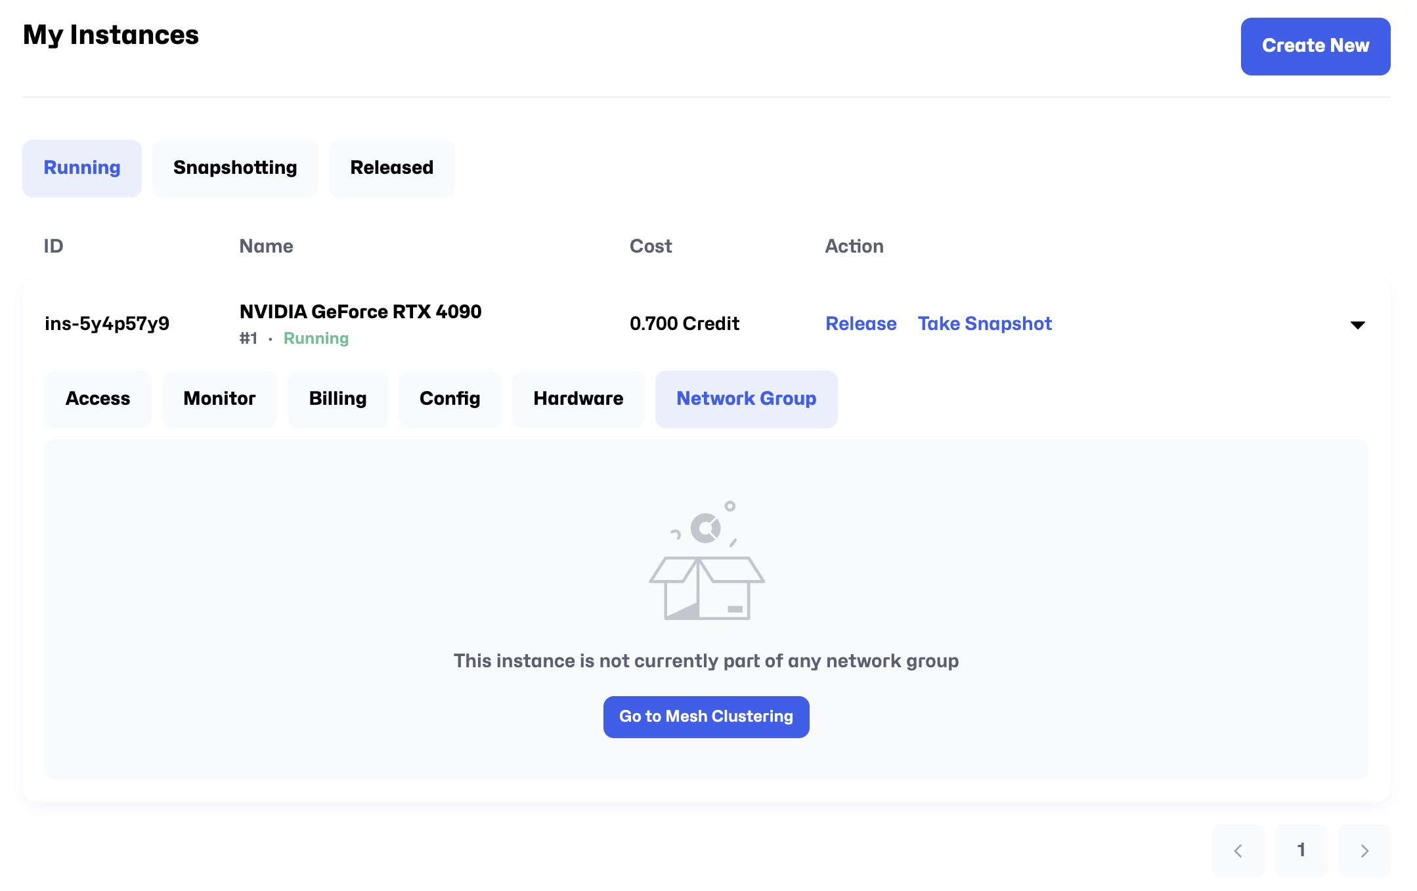
Task: Select the Network Group sub-tab
Action: click(746, 399)
